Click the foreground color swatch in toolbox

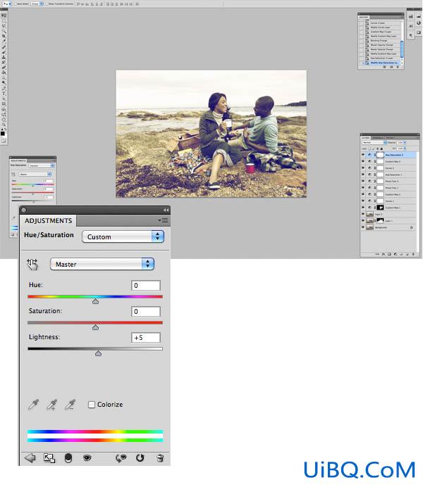[x=3, y=134]
